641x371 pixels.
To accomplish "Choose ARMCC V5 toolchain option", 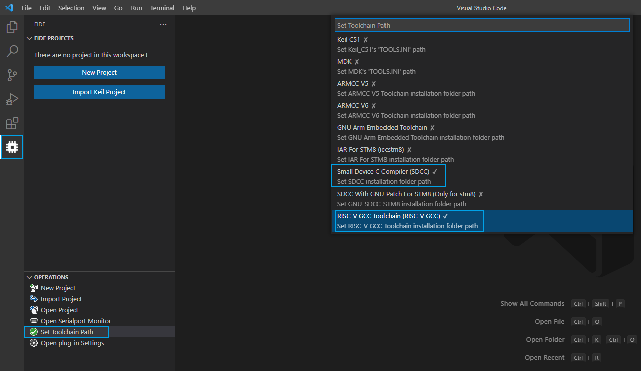I will 482,88.
